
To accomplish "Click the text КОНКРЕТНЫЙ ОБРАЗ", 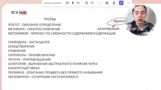I will pos(24,68).
